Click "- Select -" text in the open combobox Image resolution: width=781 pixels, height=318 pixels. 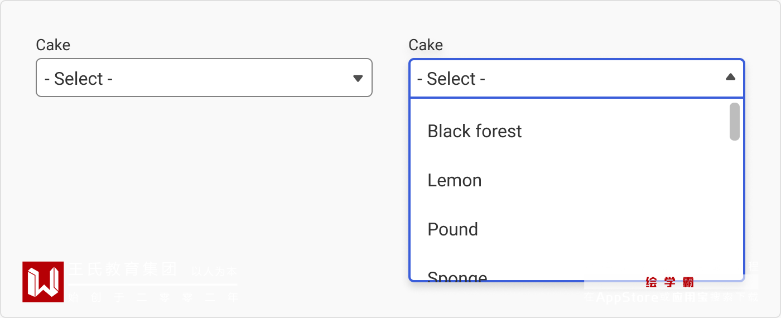click(451, 79)
